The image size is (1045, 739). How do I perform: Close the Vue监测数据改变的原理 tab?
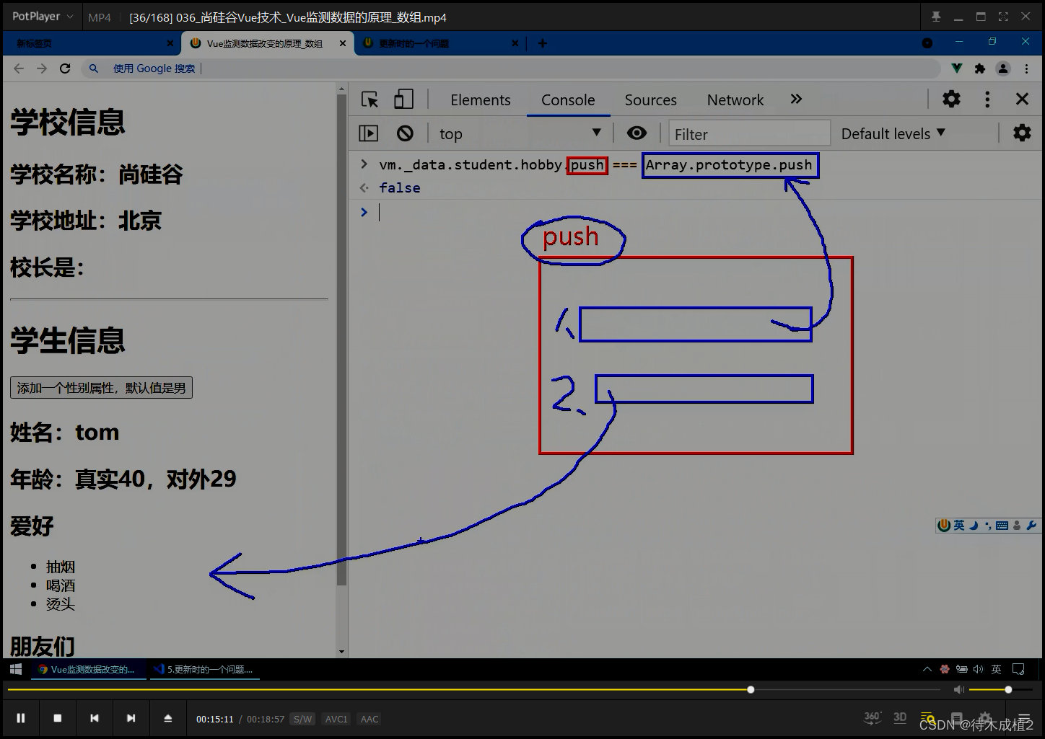[x=343, y=43]
